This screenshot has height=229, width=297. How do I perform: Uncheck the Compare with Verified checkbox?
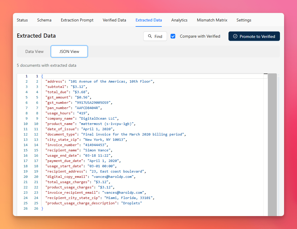(x=173, y=36)
